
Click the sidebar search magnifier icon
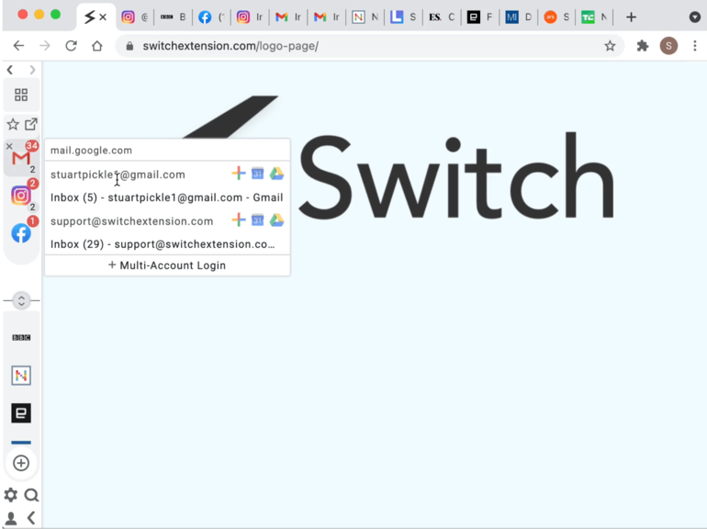[x=31, y=495]
